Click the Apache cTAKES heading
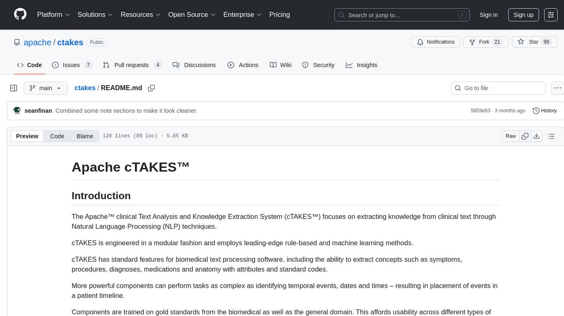The image size is (564, 316). [x=131, y=167]
